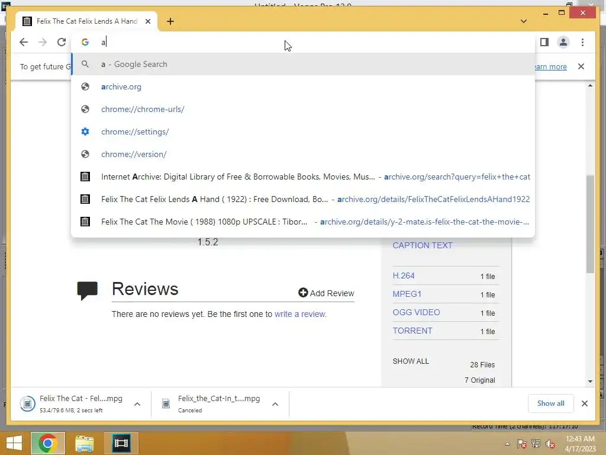Viewport: 606px width, 455px height.
Task: Click the Felix The Cat tab title
Action: [x=87, y=21]
